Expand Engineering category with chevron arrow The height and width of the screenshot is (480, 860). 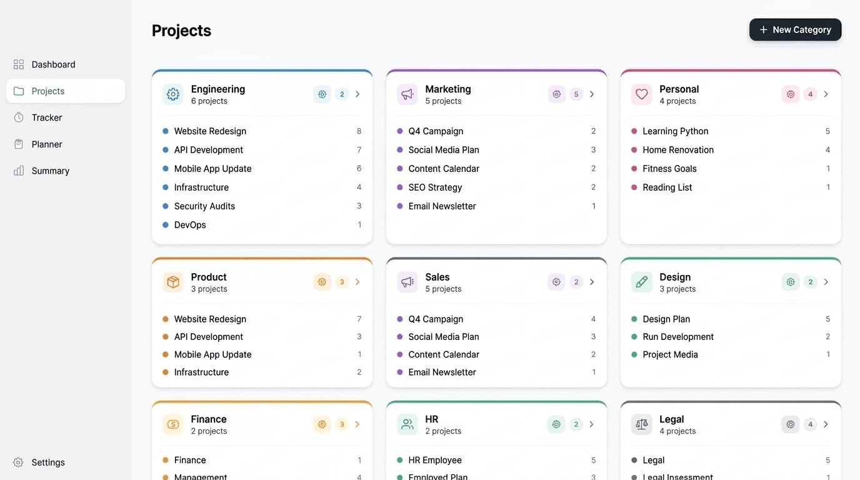point(357,94)
